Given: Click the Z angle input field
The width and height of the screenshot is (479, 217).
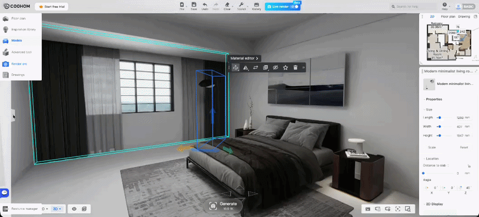Looking at the screenshot, I should point(466,188).
